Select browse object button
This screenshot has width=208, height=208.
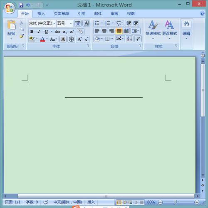pyautogui.click(x=203, y=185)
